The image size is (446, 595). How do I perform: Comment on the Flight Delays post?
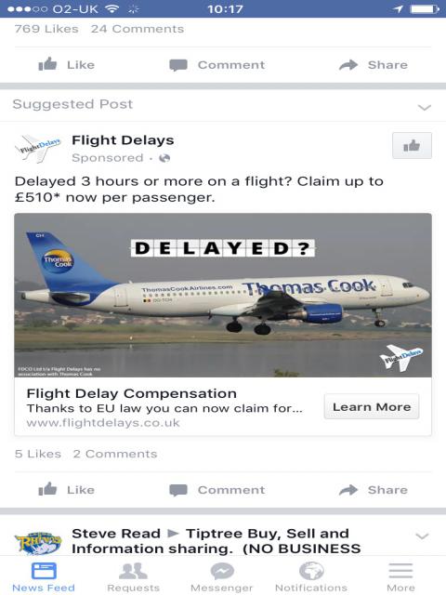coord(217,490)
